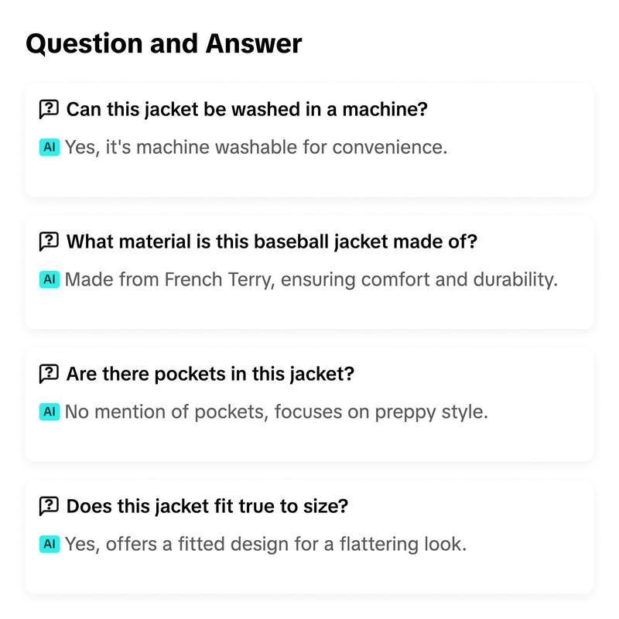Click question icon beside machine wash question
The height and width of the screenshot is (619, 619).
(x=49, y=109)
